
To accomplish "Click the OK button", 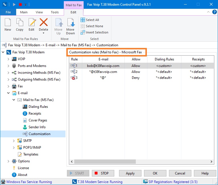I will click(155, 173).
